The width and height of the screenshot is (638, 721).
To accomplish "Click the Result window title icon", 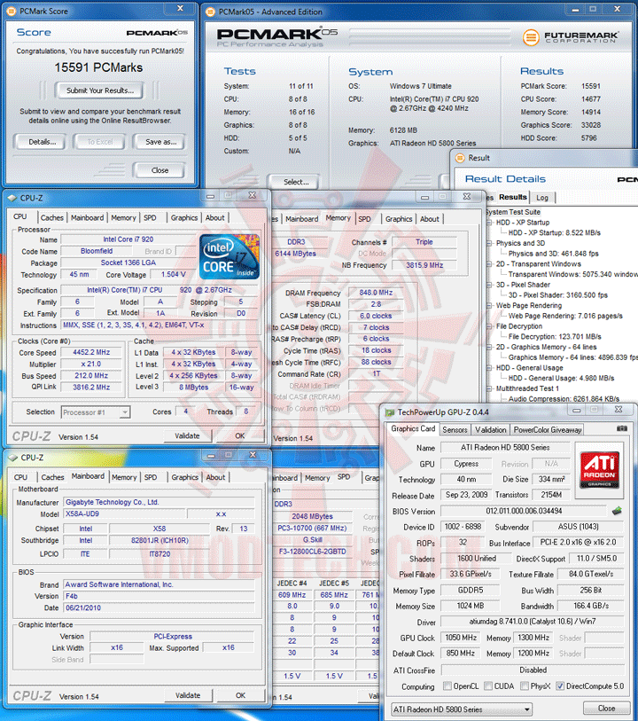I will point(460,158).
